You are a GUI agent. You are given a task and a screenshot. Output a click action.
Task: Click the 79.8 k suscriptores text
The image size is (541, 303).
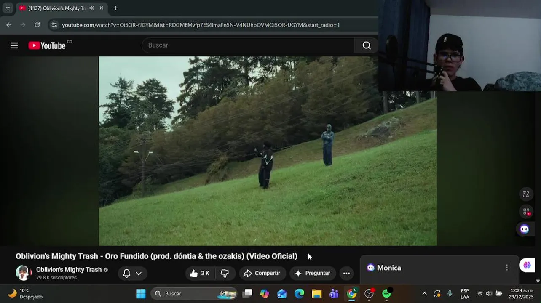tap(56, 278)
